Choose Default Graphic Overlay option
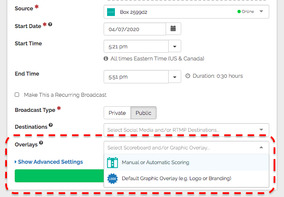 [176, 178]
